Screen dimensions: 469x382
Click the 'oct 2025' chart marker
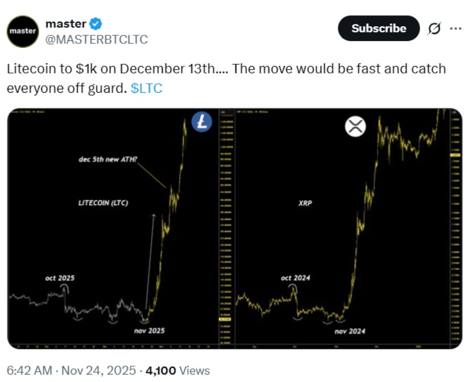[x=60, y=278]
